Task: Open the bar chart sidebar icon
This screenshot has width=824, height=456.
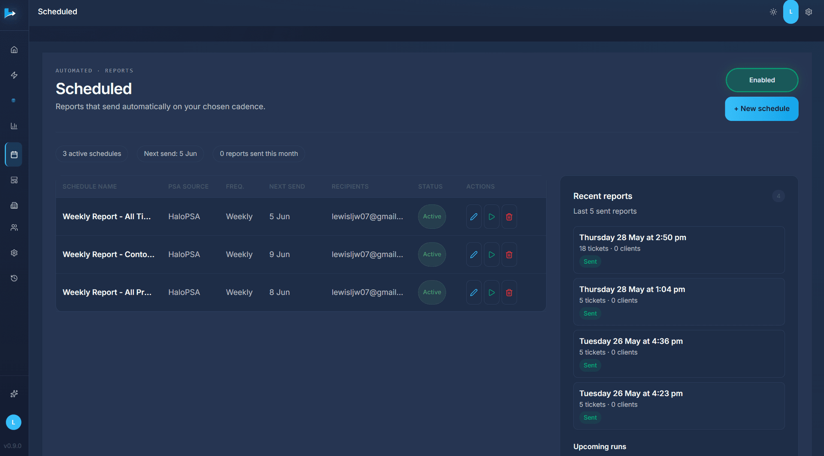Action: point(14,126)
